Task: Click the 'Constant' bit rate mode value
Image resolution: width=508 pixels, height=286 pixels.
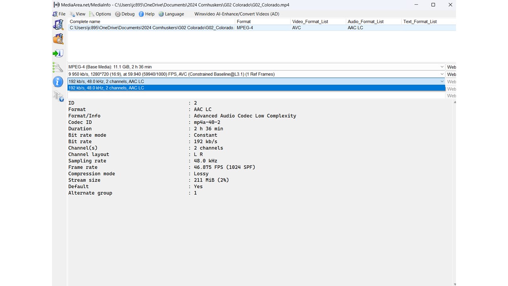Action: click(205, 135)
